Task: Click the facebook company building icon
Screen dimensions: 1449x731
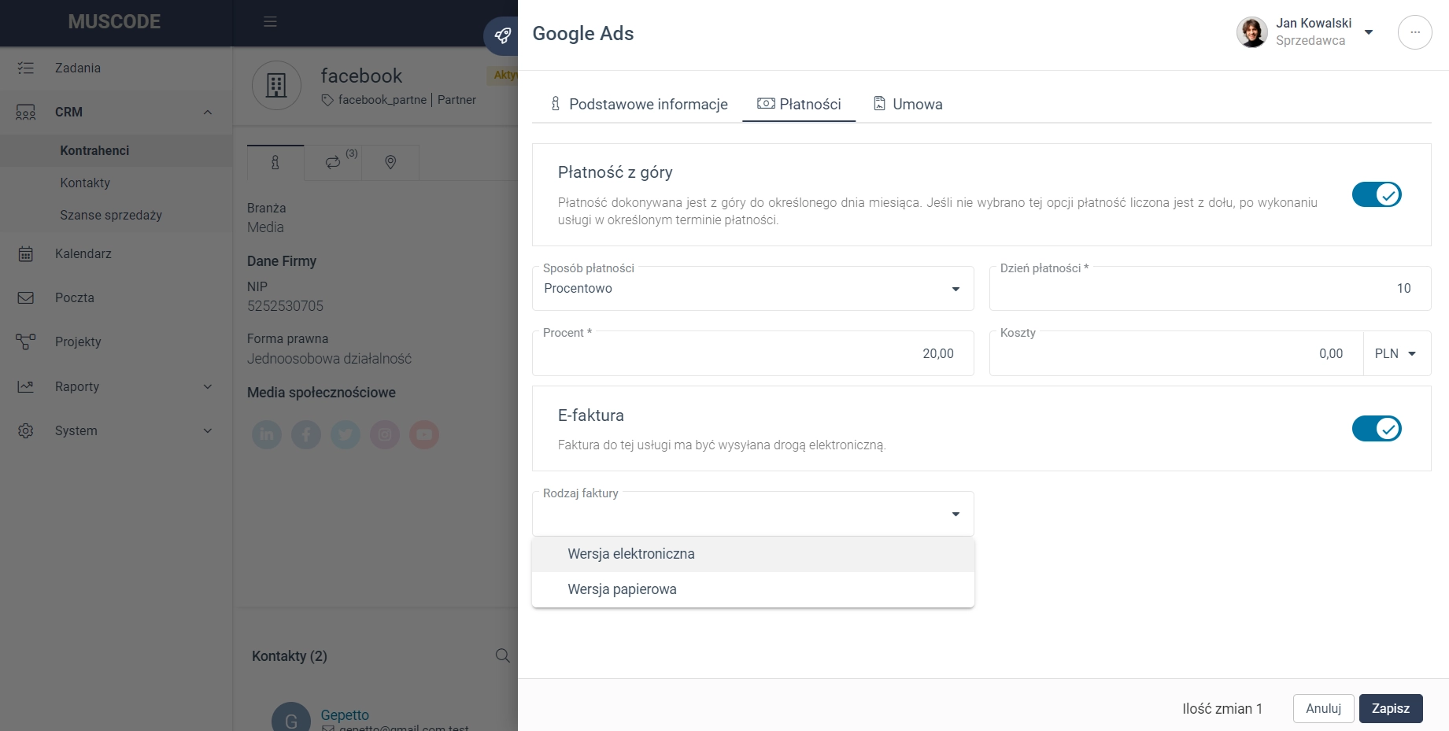Action: pos(276,85)
